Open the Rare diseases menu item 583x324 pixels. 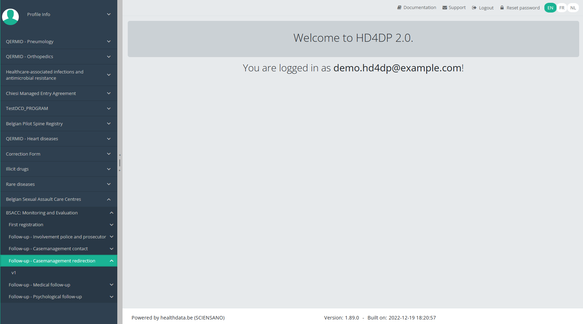coord(20,184)
